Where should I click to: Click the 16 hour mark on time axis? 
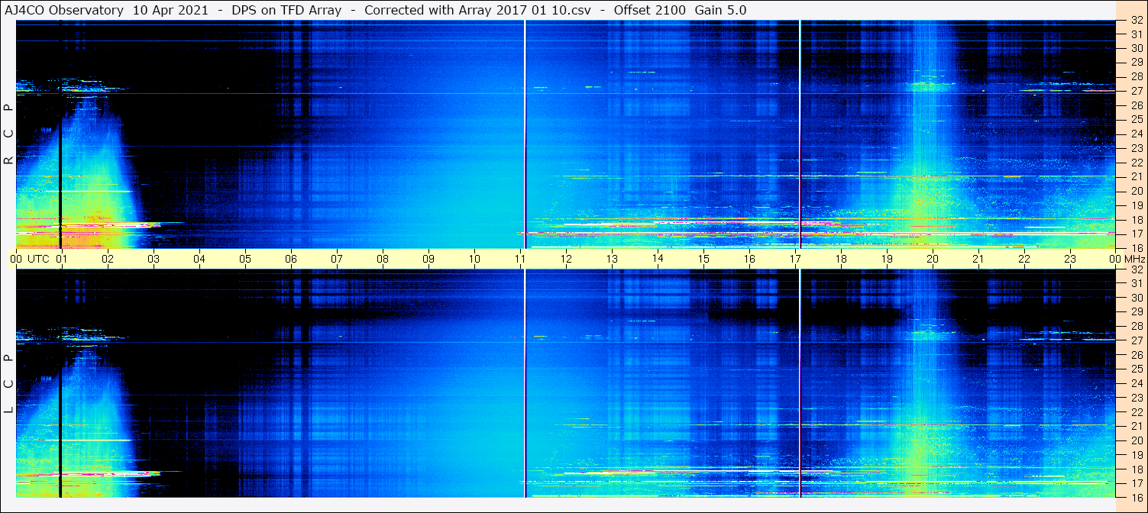pos(749,259)
